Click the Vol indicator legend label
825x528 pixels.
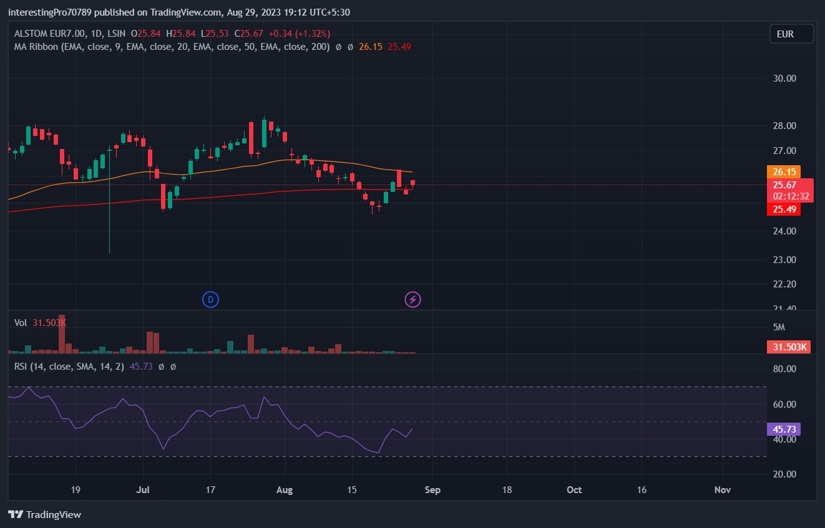[x=21, y=323]
